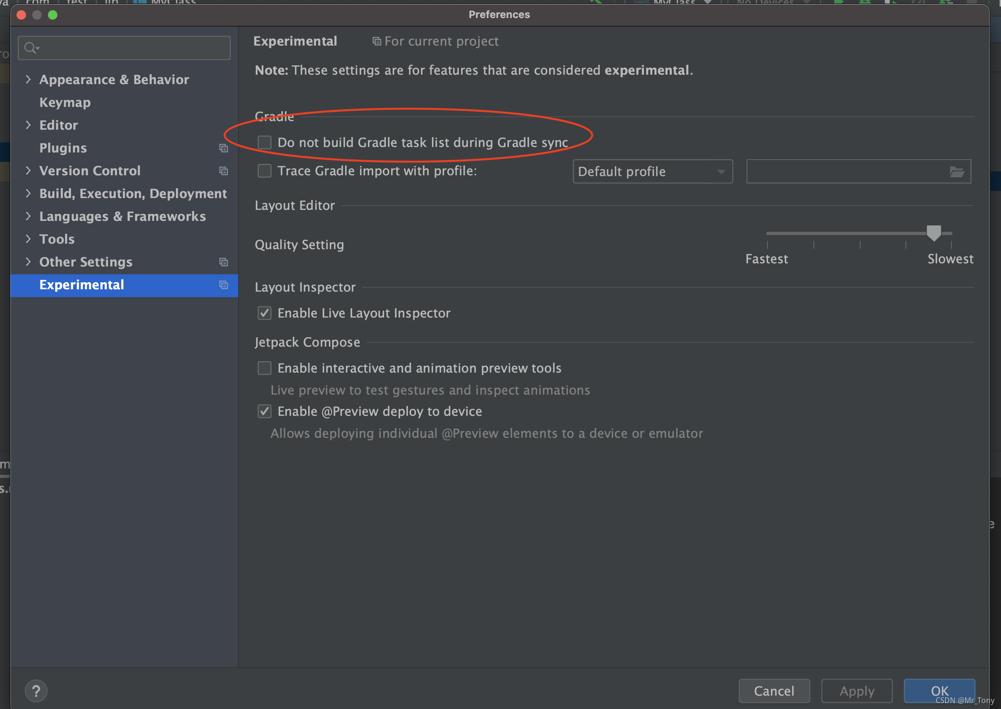Click the project-level icon beside Experimental in sidebar
This screenshot has height=709, width=1001.
224,285
